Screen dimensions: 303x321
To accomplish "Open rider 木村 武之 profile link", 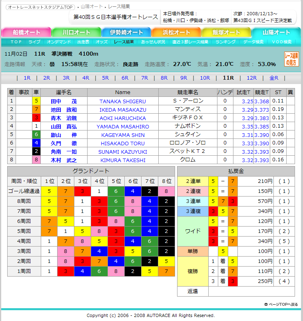I will coord(64,160).
